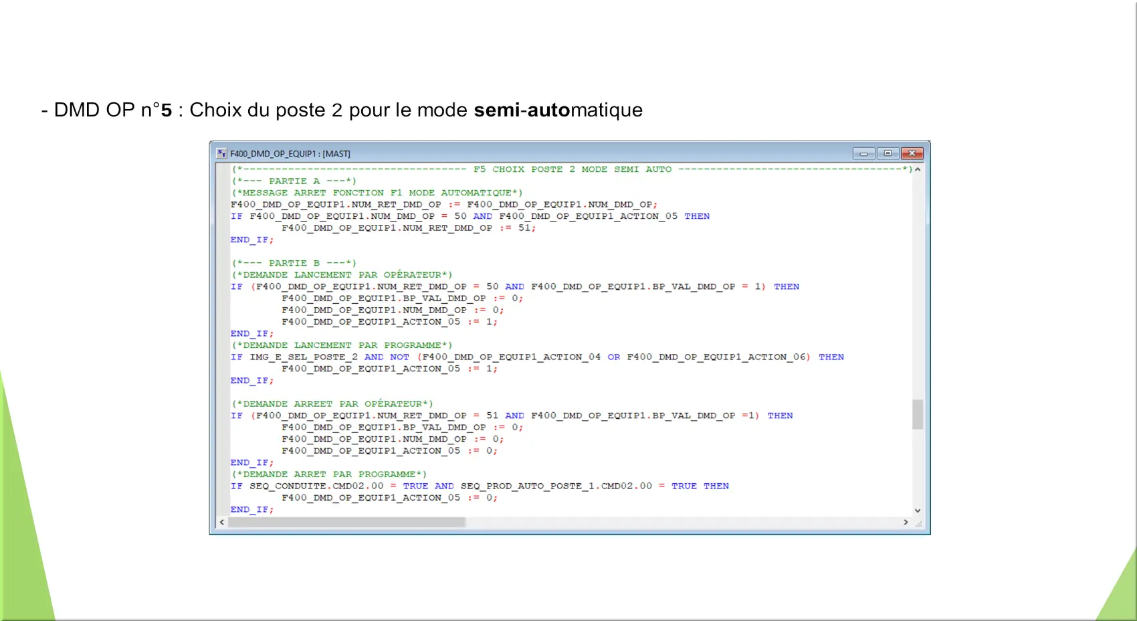Click the F400_DMD_OP_EQUIP1 window title icon
Screen dimensions: 1137x621
click(221, 153)
